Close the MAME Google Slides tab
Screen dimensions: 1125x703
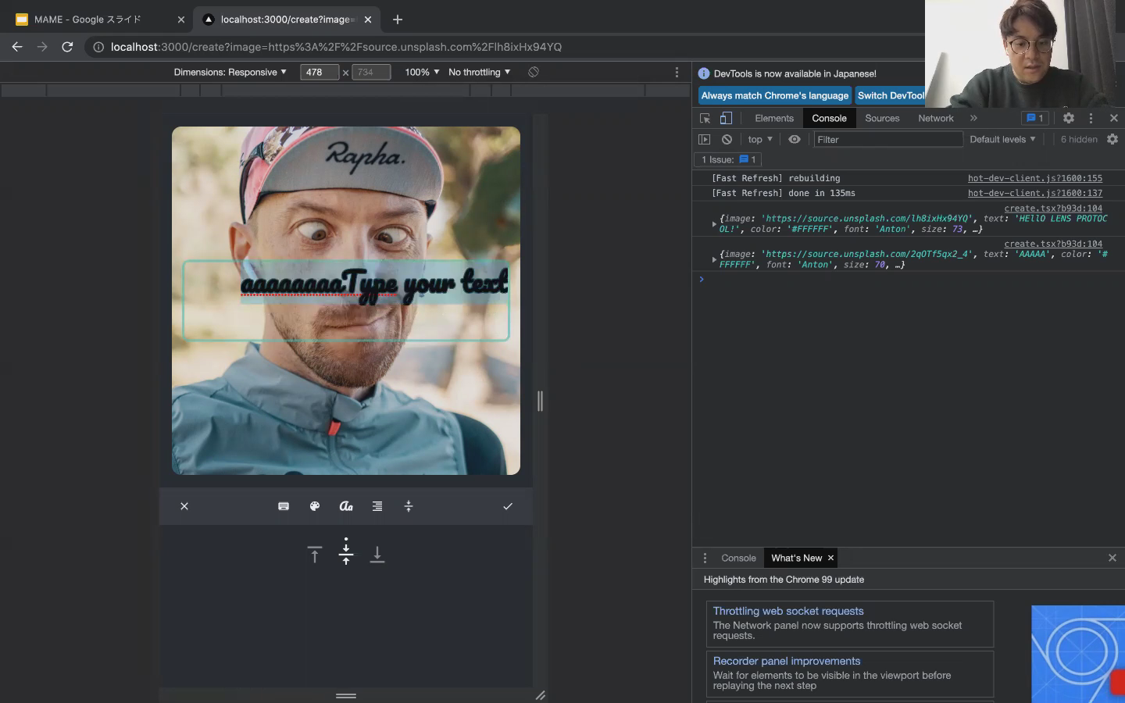[181, 20]
